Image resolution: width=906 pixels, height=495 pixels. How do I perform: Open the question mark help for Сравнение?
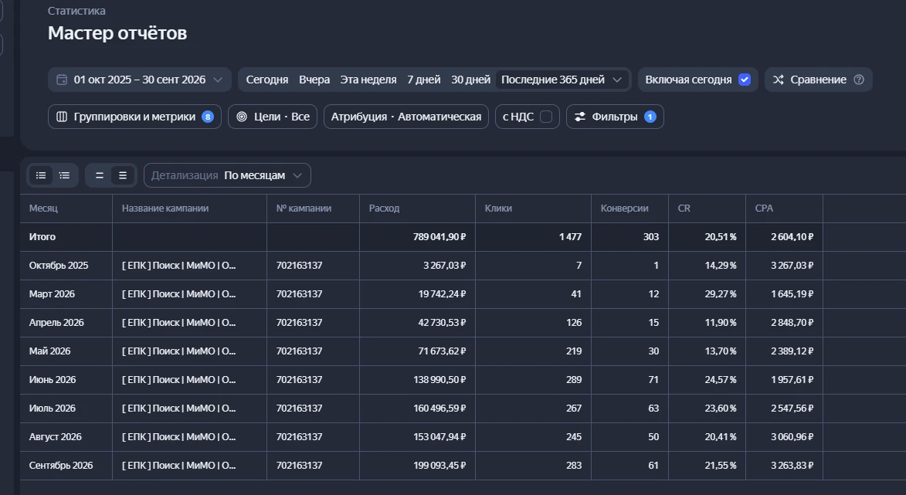[x=859, y=80]
